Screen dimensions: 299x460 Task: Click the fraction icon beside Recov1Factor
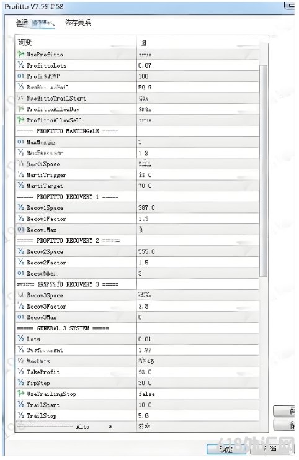point(20,219)
